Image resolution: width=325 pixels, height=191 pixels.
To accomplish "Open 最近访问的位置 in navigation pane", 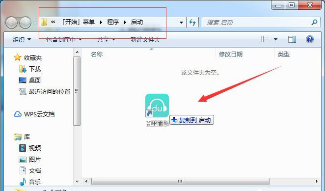I will (50, 91).
